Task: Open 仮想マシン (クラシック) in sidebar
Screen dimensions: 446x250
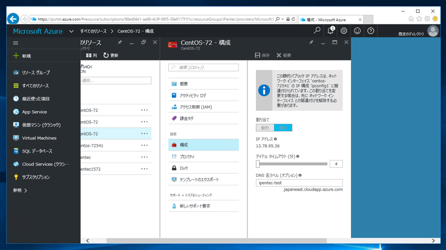Action: [x=41, y=125]
